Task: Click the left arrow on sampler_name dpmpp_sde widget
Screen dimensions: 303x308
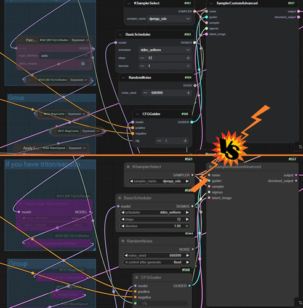Action: (x=131, y=181)
